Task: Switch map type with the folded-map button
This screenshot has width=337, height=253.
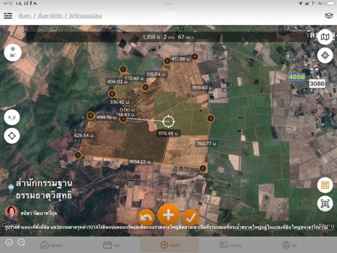Action: click(x=325, y=37)
